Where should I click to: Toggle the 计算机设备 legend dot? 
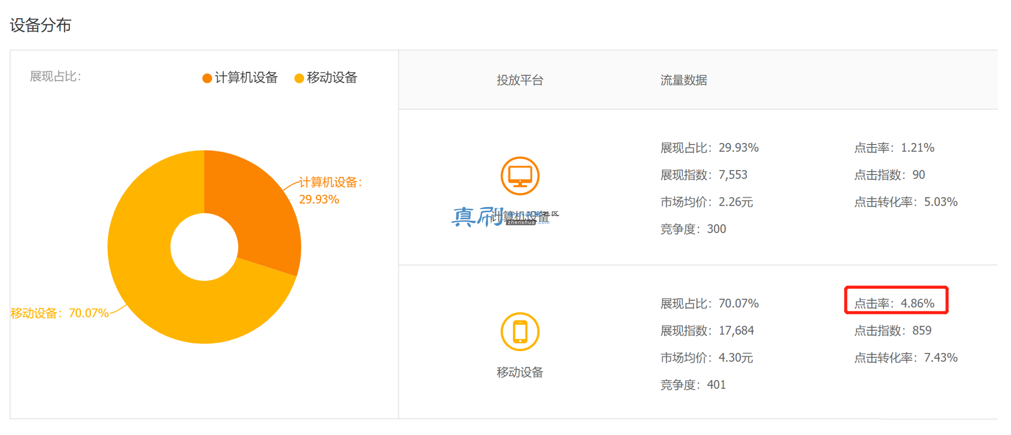[x=207, y=78]
